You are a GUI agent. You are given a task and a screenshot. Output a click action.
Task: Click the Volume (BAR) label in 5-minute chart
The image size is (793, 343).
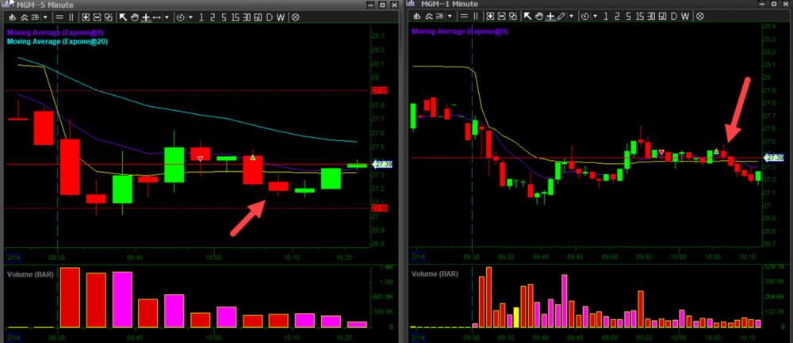[29, 274]
